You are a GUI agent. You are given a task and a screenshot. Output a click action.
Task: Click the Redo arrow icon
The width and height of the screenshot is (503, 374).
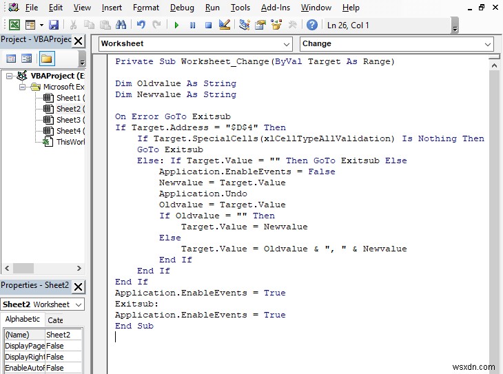(x=156, y=25)
